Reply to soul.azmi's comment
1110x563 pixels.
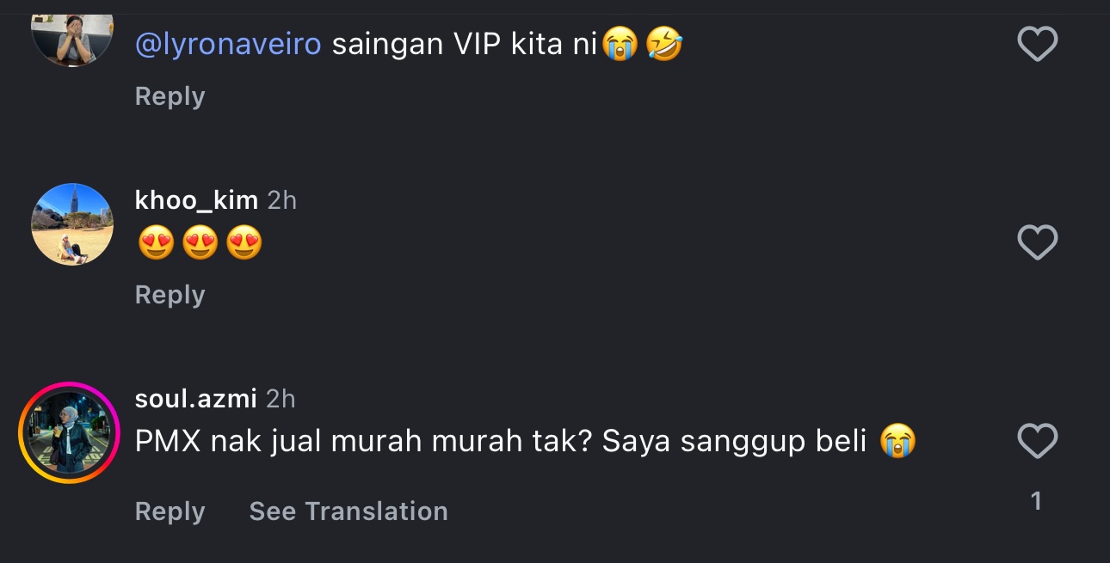170,511
